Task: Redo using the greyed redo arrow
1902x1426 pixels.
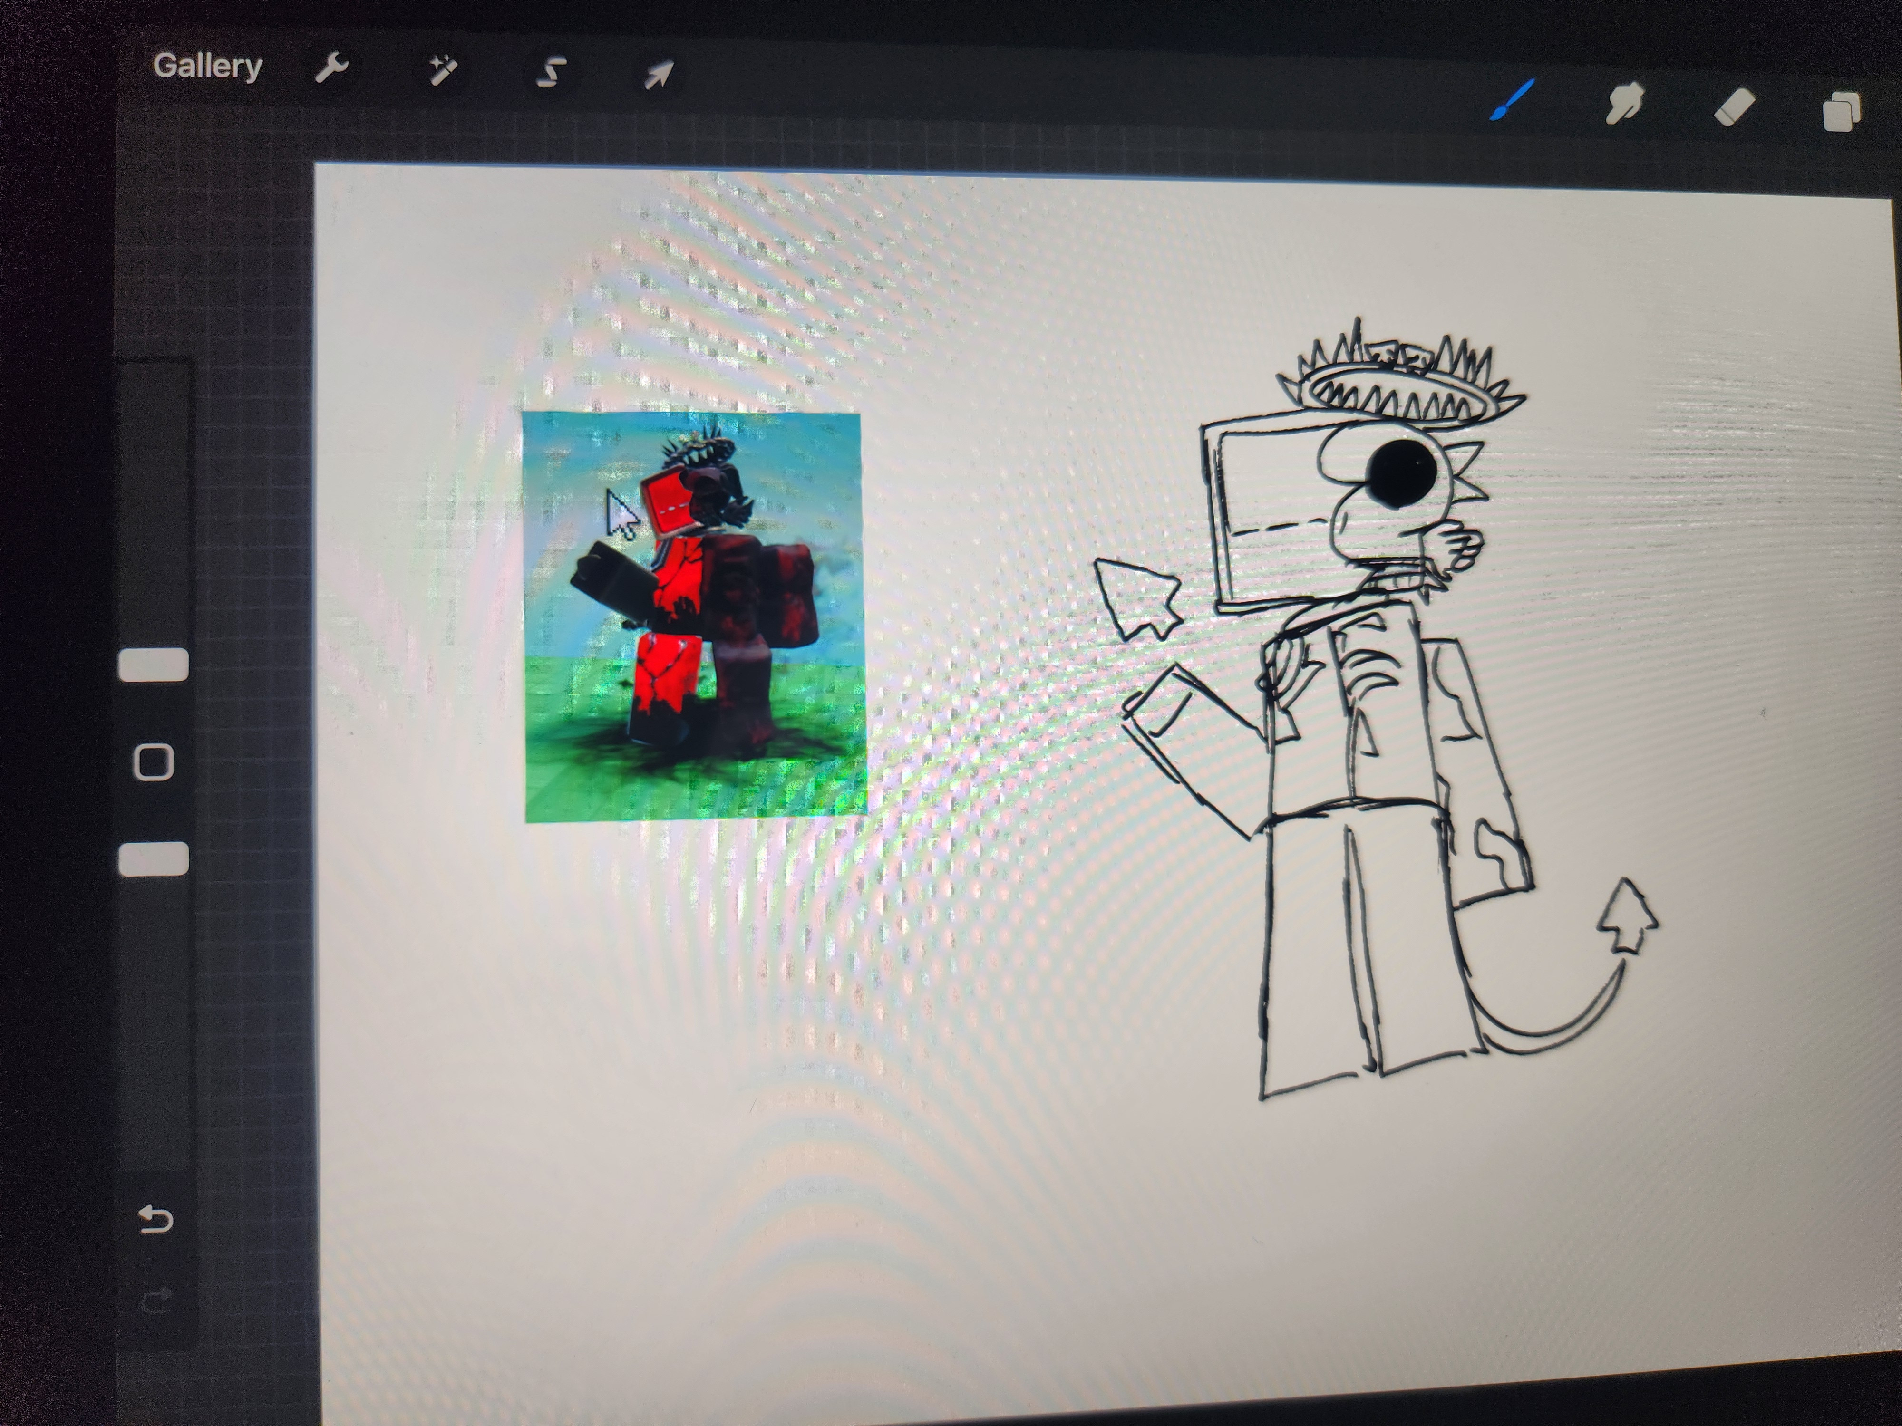Action: [155, 1301]
